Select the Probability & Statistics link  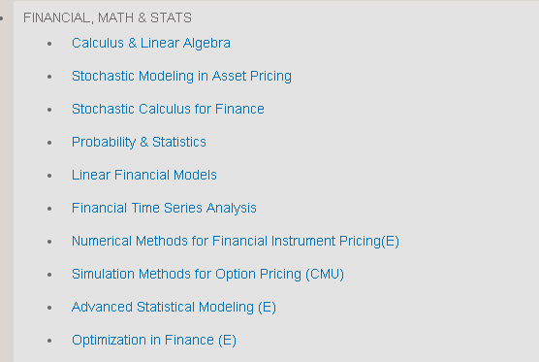[x=139, y=142]
